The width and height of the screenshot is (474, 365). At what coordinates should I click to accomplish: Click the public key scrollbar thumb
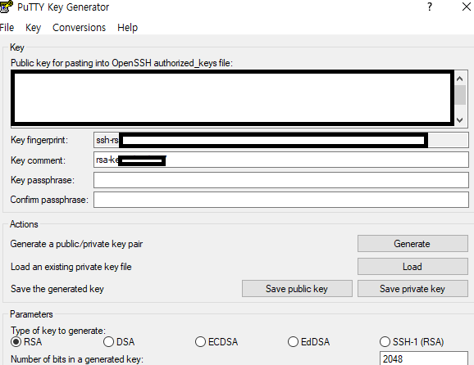(460, 95)
